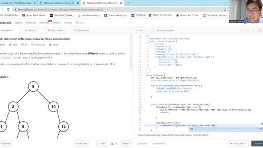Open DIGITAKA! bookmark
Image resolution: width=263 pixels, height=148 pixels.
click(138, 15)
